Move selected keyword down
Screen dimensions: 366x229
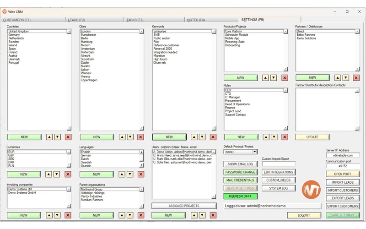(x=202, y=137)
